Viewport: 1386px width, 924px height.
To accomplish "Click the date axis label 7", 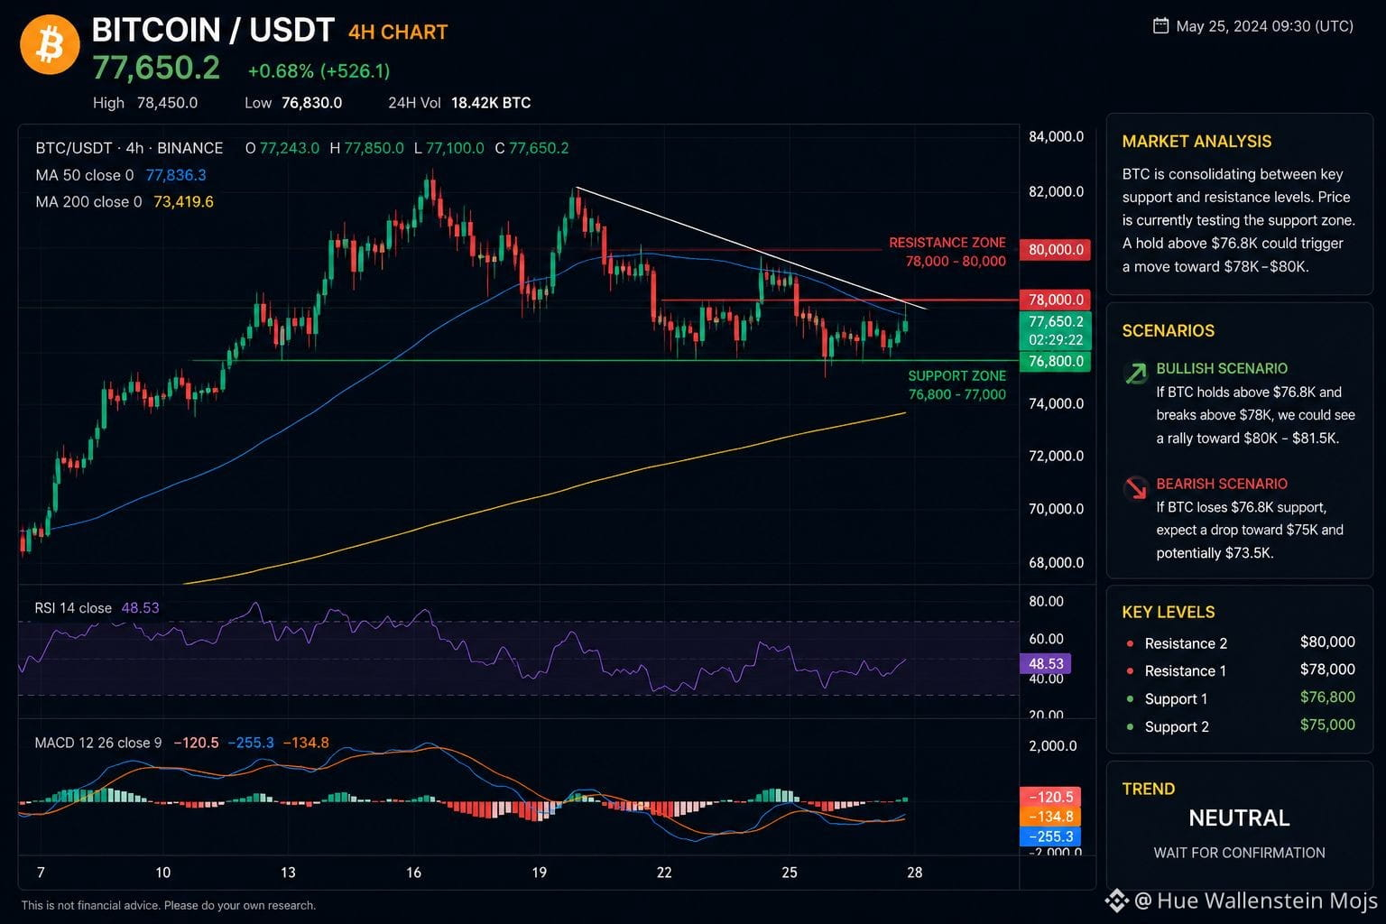I will 41,873.
